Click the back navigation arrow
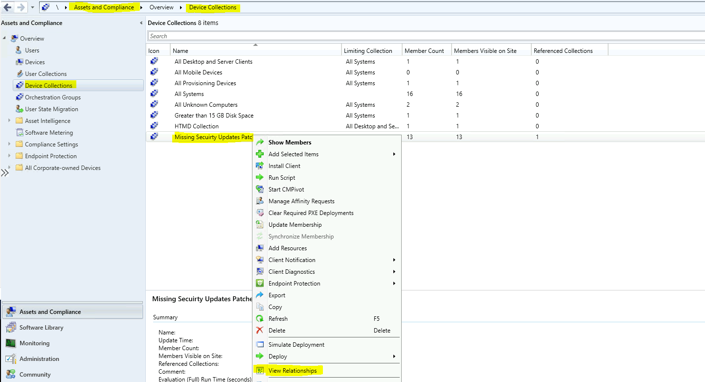 pos(7,7)
